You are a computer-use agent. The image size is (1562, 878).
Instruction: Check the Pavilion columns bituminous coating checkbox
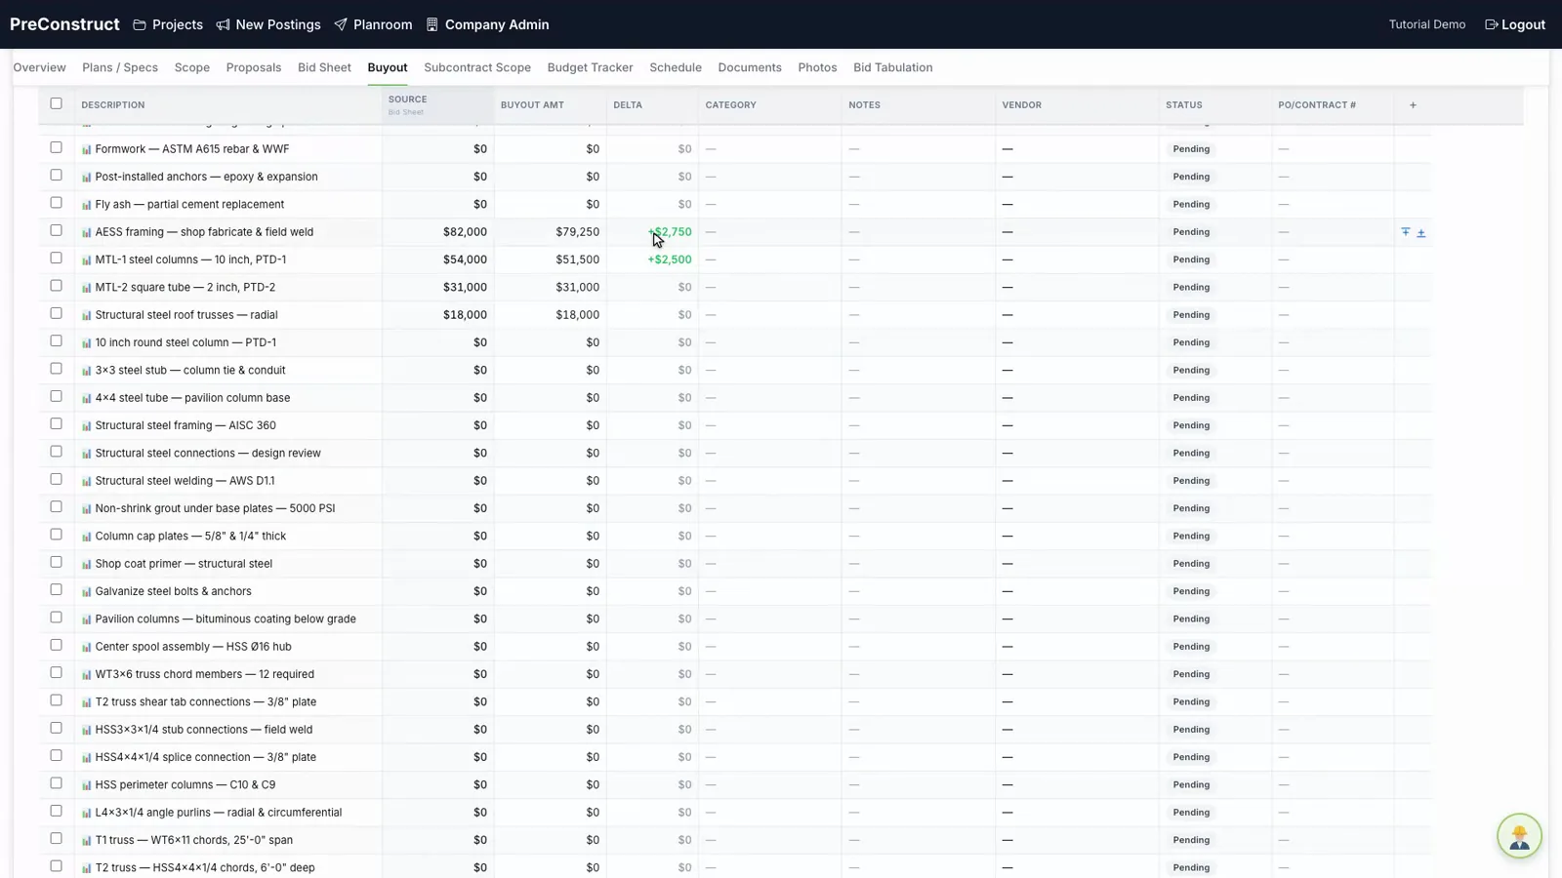[x=56, y=618]
